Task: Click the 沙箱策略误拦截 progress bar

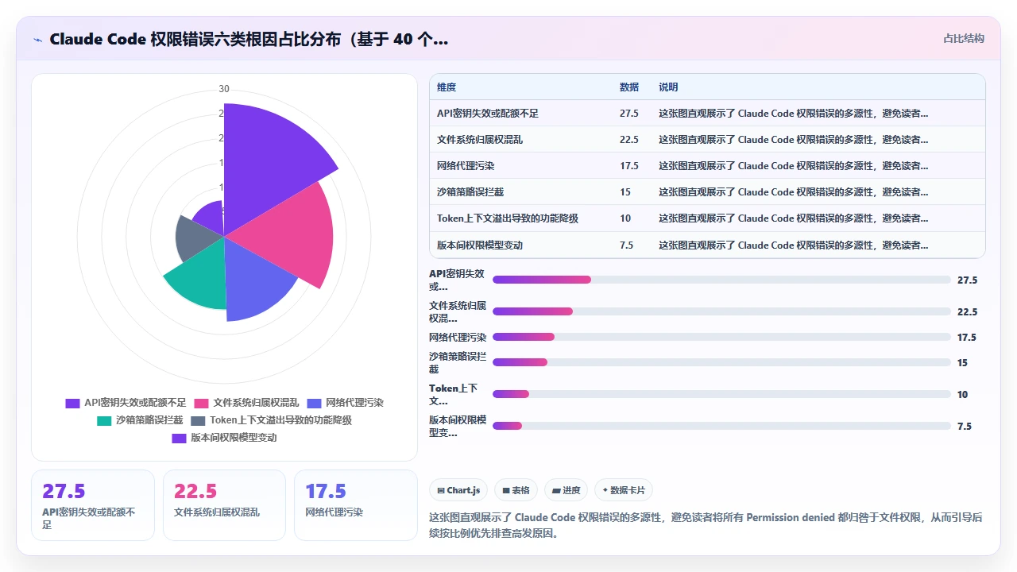Action: (x=721, y=362)
